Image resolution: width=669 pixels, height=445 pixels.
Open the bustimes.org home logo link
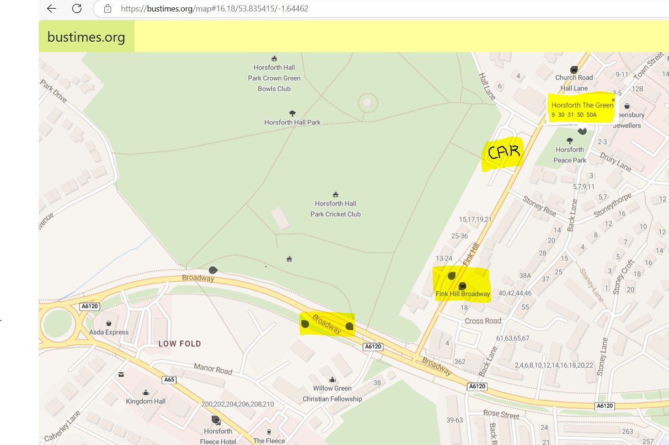coord(86,37)
